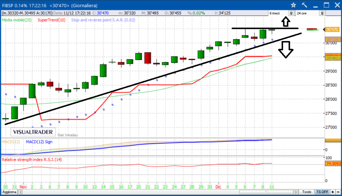Click the minus zoom-out button
Image resolution: width=342 pixels, height=196 pixels.
pyautogui.click(x=338, y=192)
